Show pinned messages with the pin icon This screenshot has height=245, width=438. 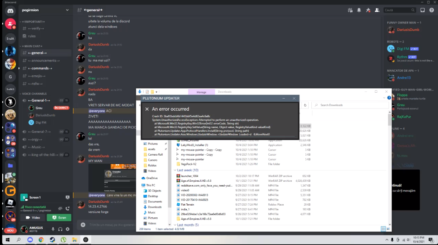click(368, 10)
